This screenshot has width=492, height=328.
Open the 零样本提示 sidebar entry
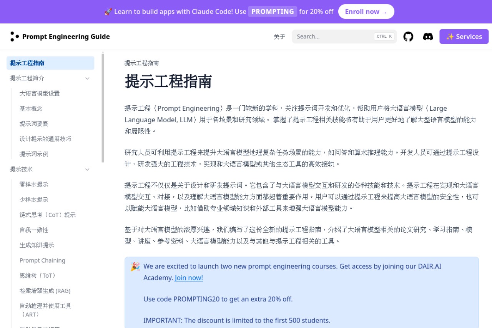(55, 185)
